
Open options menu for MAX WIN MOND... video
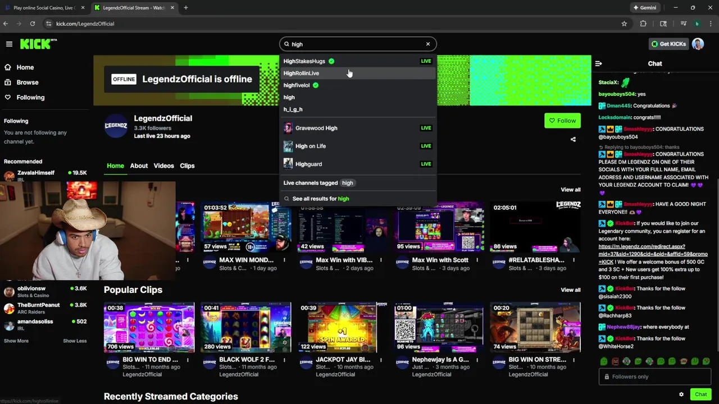[284, 260]
